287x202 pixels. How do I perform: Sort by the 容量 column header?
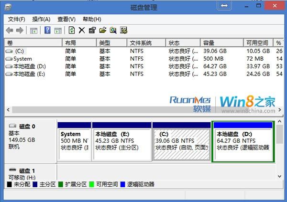(x=222, y=43)
